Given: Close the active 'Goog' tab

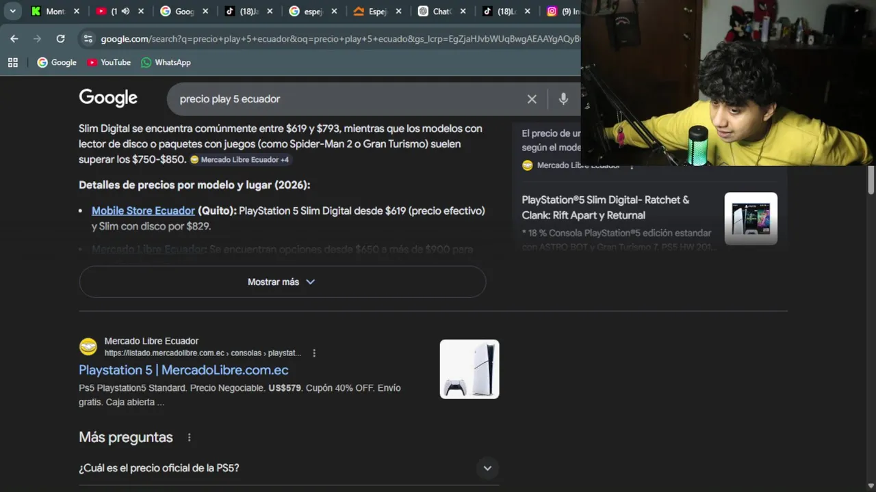Looking at the screenshot, I should (x=205, y=12).
